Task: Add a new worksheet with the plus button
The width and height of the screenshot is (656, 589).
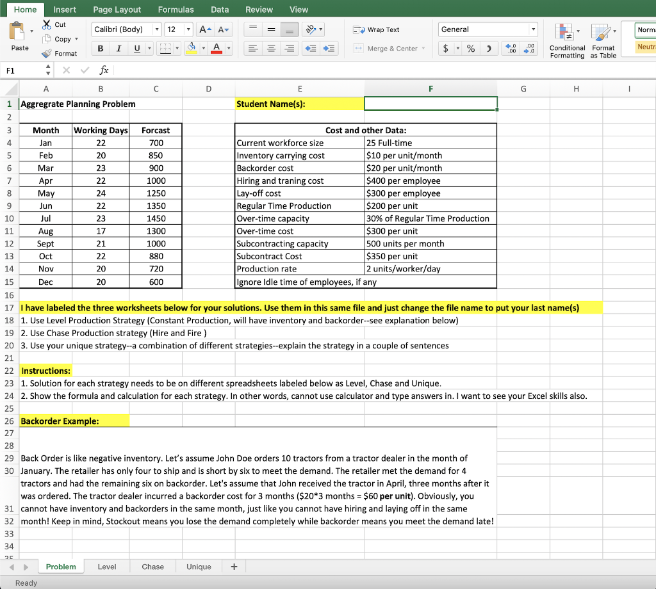Action: coord(233,567)
